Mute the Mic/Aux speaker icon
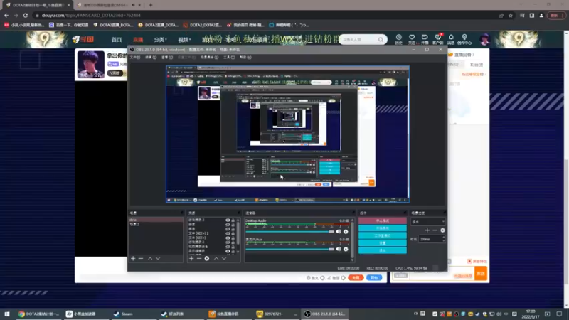This screenshot has width=569, height=320. click(339, 250)
